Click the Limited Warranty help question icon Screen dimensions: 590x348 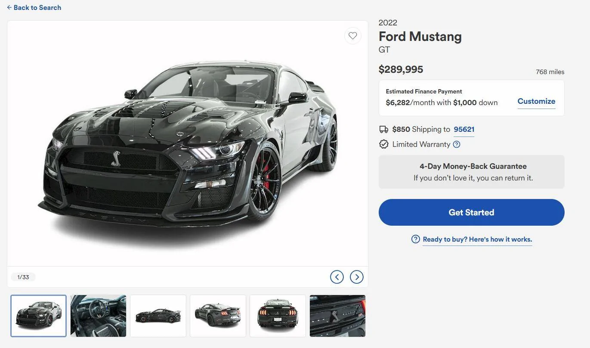coord(457,144)
